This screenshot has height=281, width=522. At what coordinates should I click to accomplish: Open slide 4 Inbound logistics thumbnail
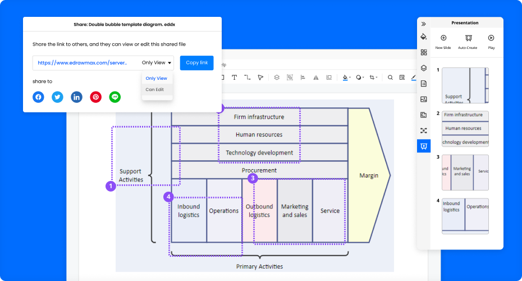(x=465, y=216)
